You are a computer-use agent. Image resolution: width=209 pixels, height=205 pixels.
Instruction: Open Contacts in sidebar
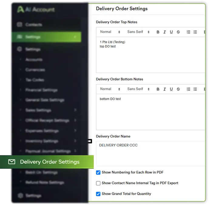click(34, 24)
